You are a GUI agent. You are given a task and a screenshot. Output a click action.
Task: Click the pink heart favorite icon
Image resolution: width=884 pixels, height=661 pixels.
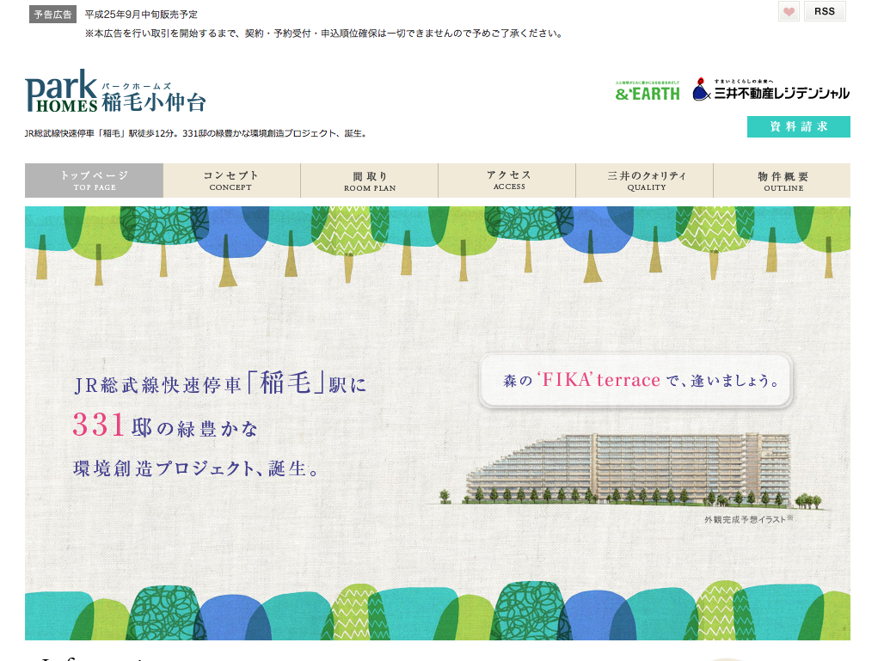tap(789, 12)
